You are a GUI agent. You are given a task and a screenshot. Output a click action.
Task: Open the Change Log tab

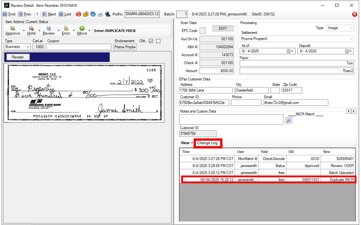click(x=207, y=143)
